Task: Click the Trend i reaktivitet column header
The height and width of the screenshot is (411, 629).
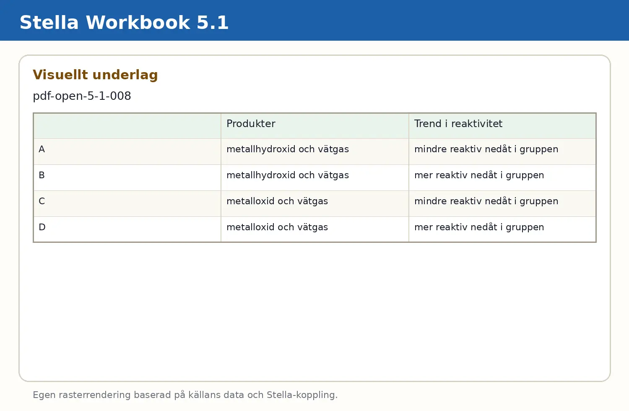Action: [502, 126]
